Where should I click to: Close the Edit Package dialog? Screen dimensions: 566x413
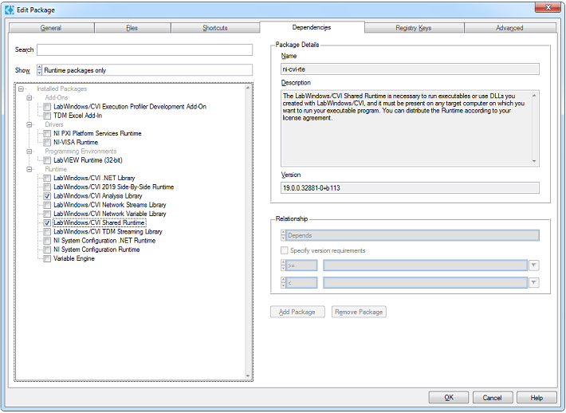tap(548, 7)
